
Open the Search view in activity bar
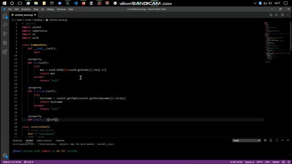(5, 25)
